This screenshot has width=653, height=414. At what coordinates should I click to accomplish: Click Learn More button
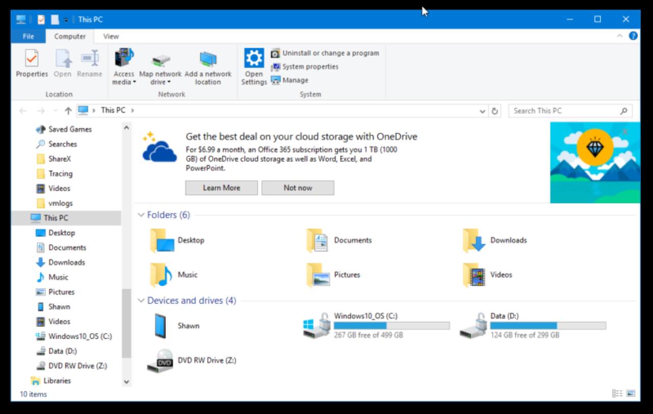221,188
